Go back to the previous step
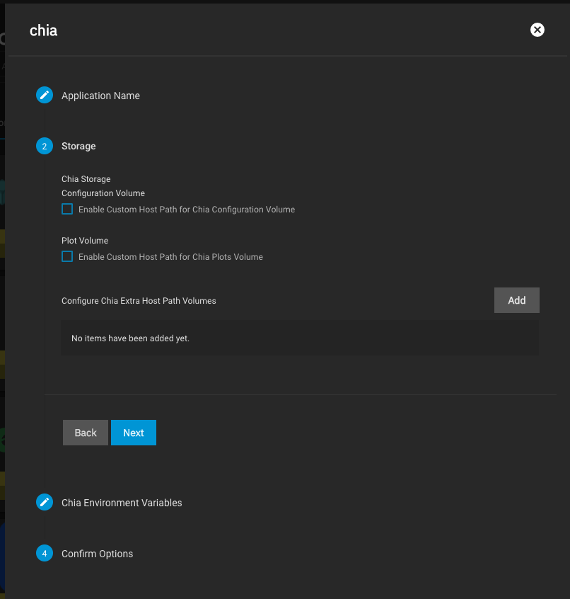 (86, 433)
